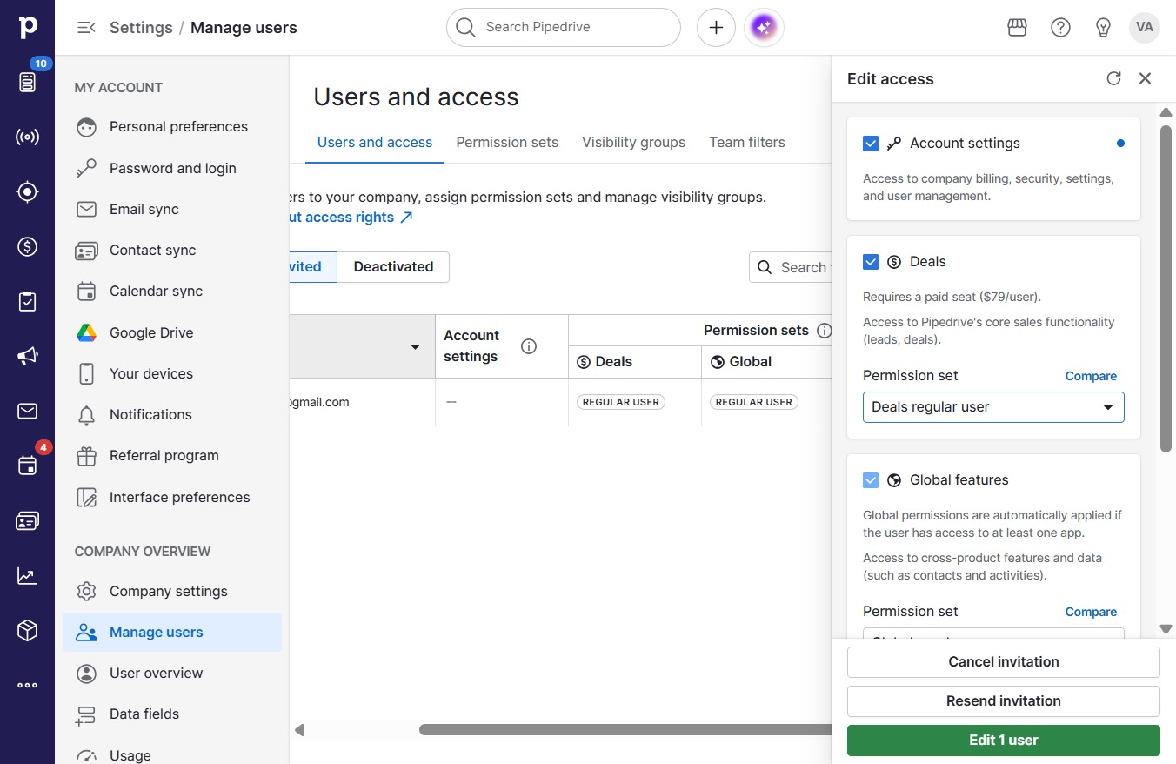Open the Visibility groups tab
1176x764 pixels.
633,143
